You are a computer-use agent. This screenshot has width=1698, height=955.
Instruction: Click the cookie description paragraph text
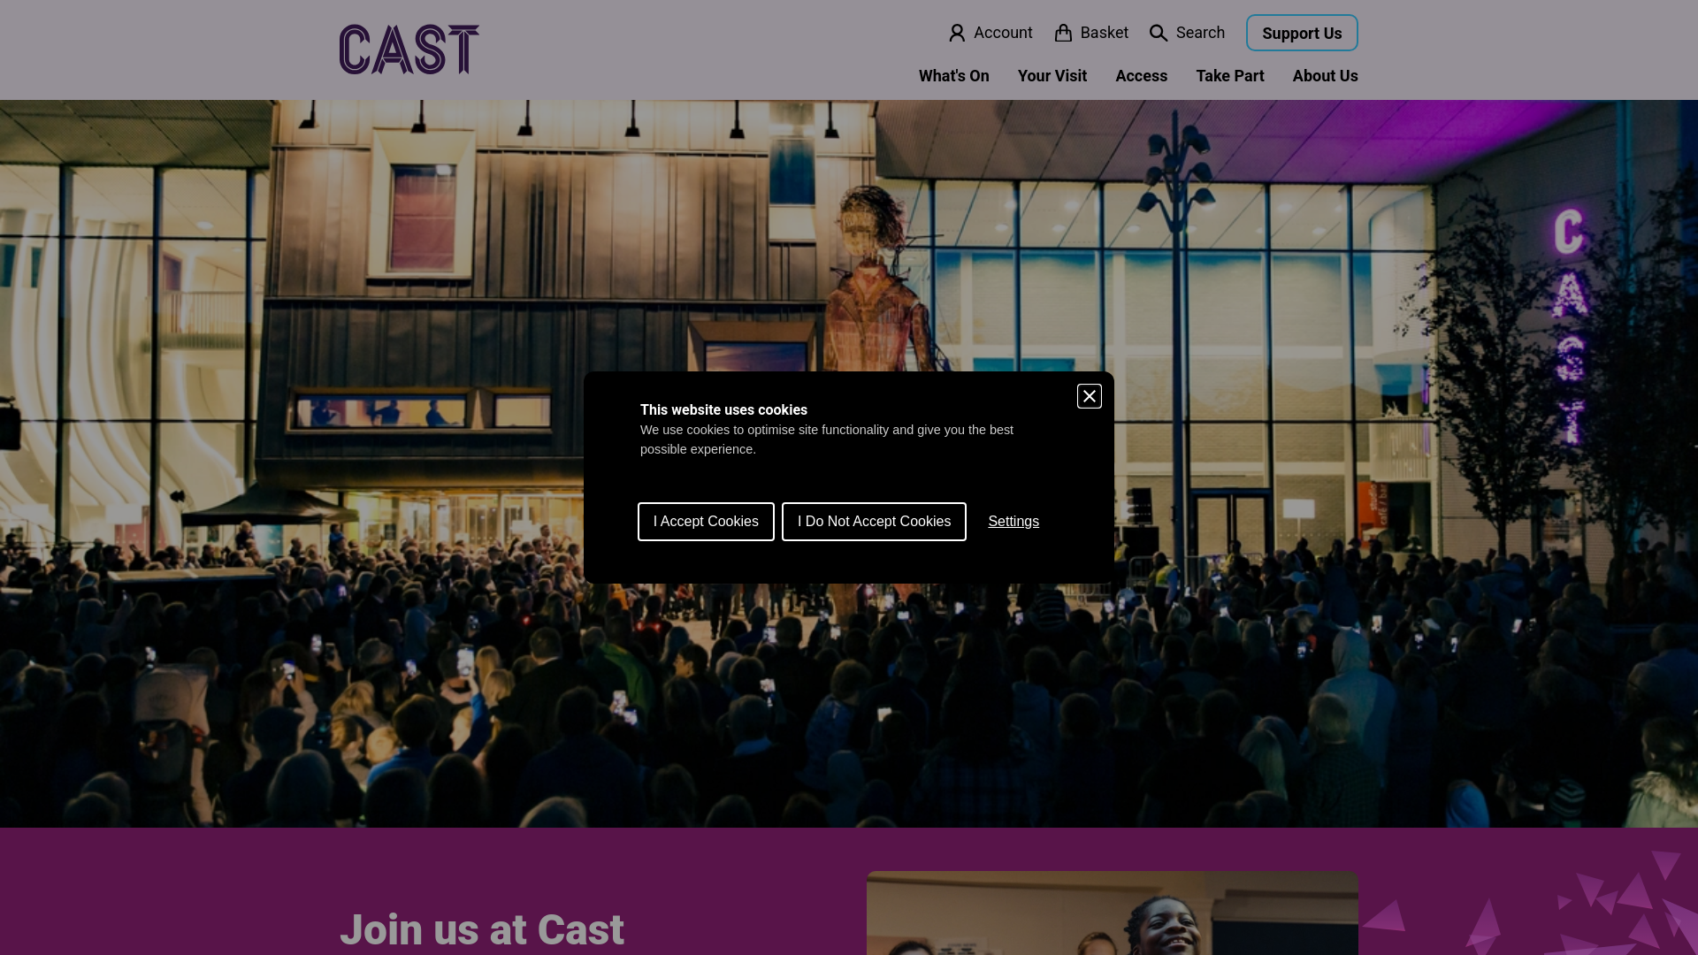pyautogui.click(x=827, y=439)
